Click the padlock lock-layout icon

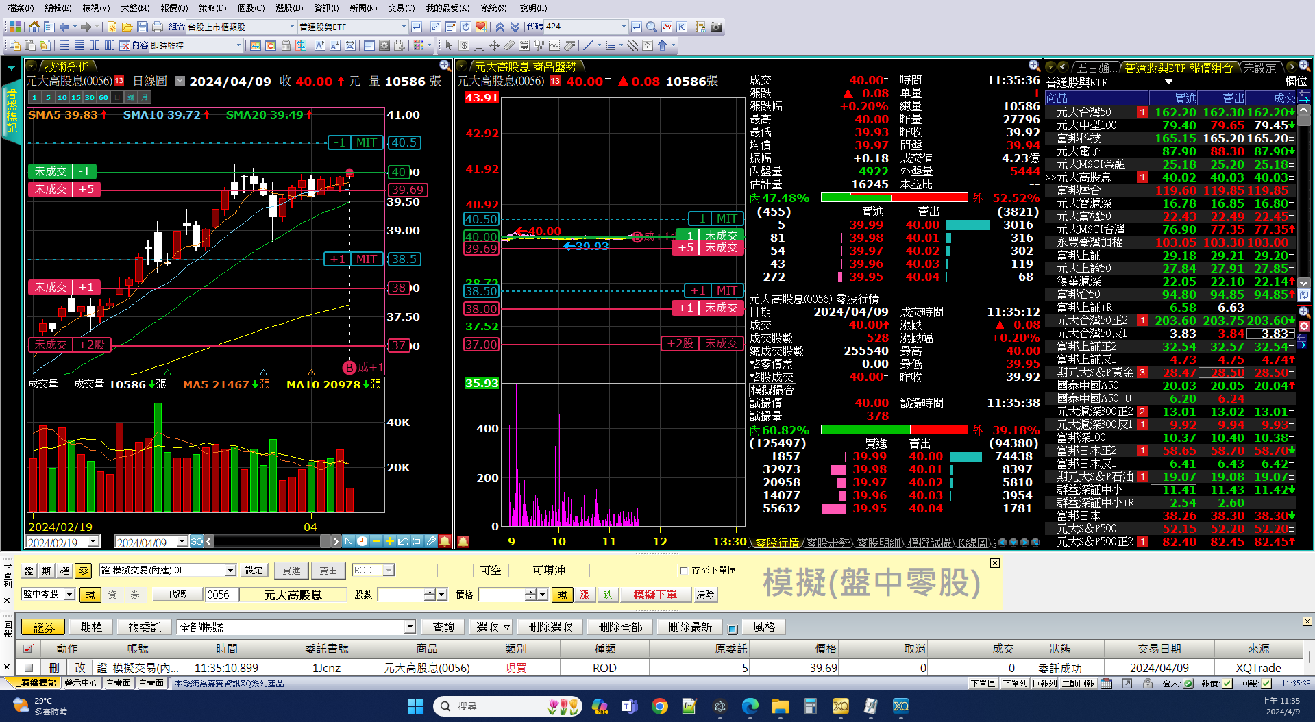point(286,45)
